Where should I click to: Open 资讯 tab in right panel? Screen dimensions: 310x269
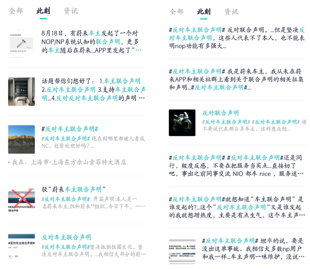(231, 12)
